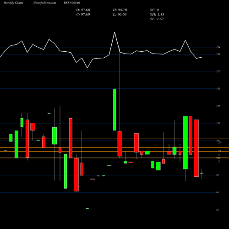Click the 92 price axis label
This screenshot has height=229, width=229.
(218, 192)
